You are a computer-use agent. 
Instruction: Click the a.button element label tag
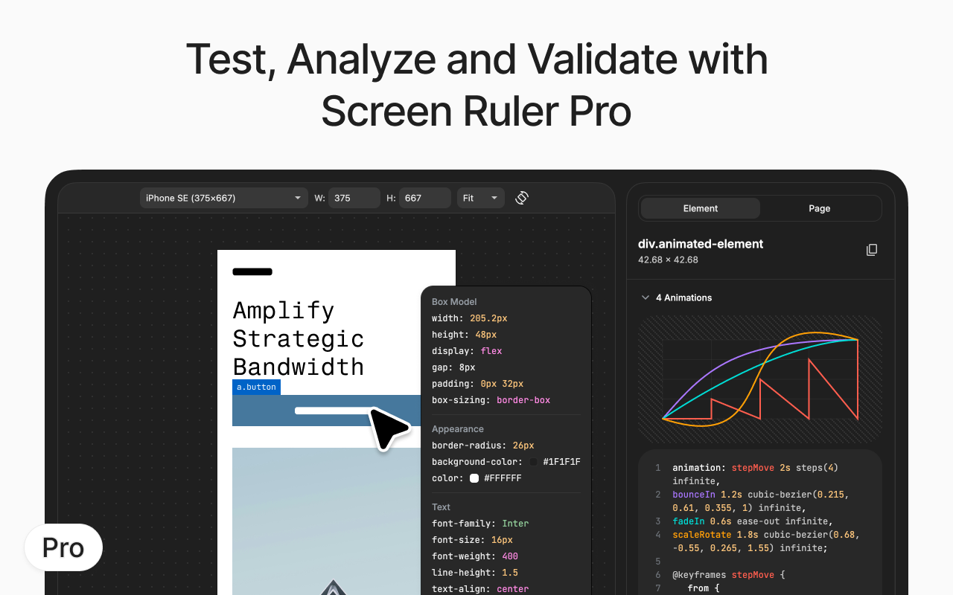(256, 387)
